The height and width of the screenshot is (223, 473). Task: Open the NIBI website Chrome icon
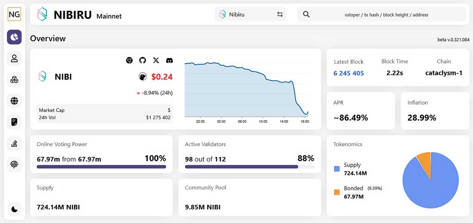tap(129, 60)
